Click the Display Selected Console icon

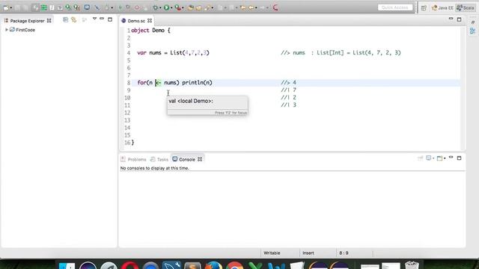point(428,158)
